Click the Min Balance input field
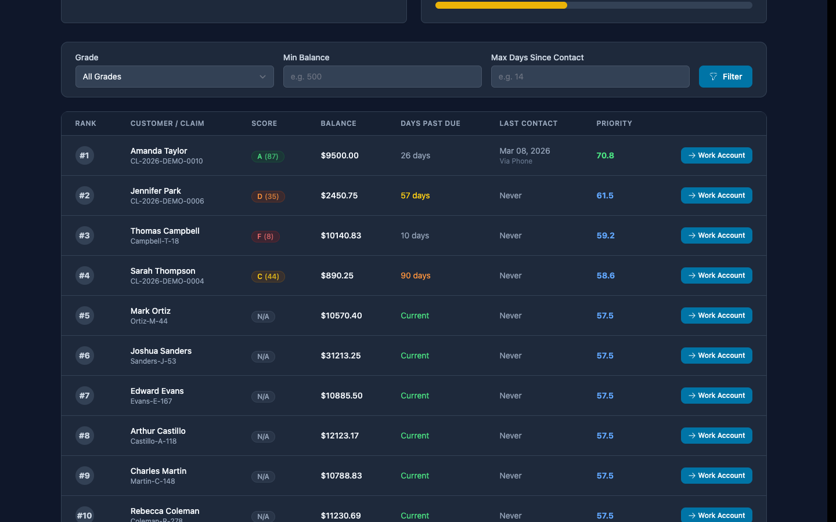 point(382,77)
